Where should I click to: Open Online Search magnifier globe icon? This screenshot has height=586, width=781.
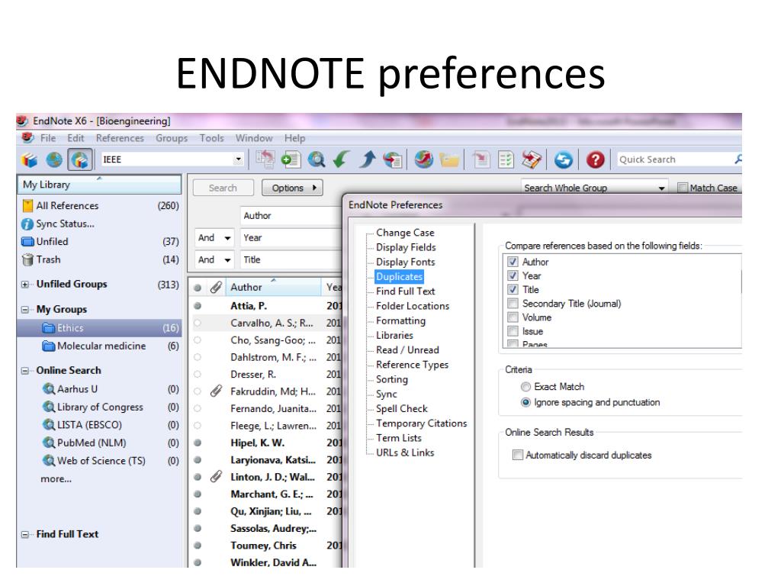coord(317,159)
